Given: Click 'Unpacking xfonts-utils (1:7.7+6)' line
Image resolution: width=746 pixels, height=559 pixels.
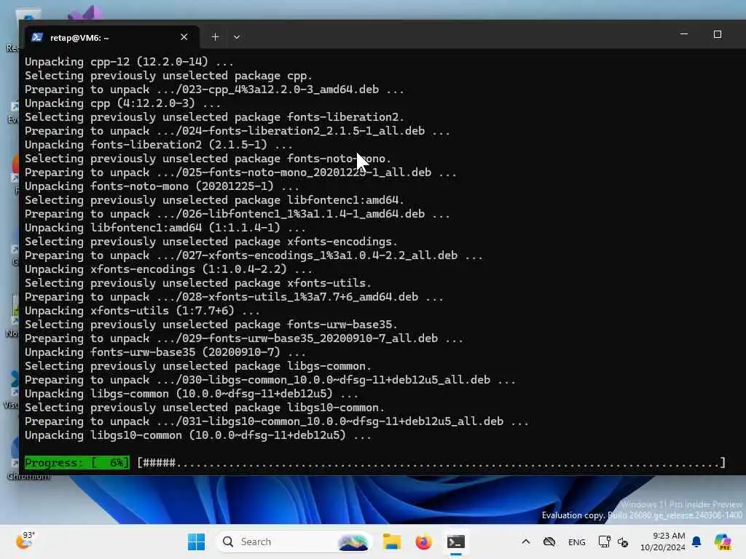Looking at the screenshot, I should (142, 311).
